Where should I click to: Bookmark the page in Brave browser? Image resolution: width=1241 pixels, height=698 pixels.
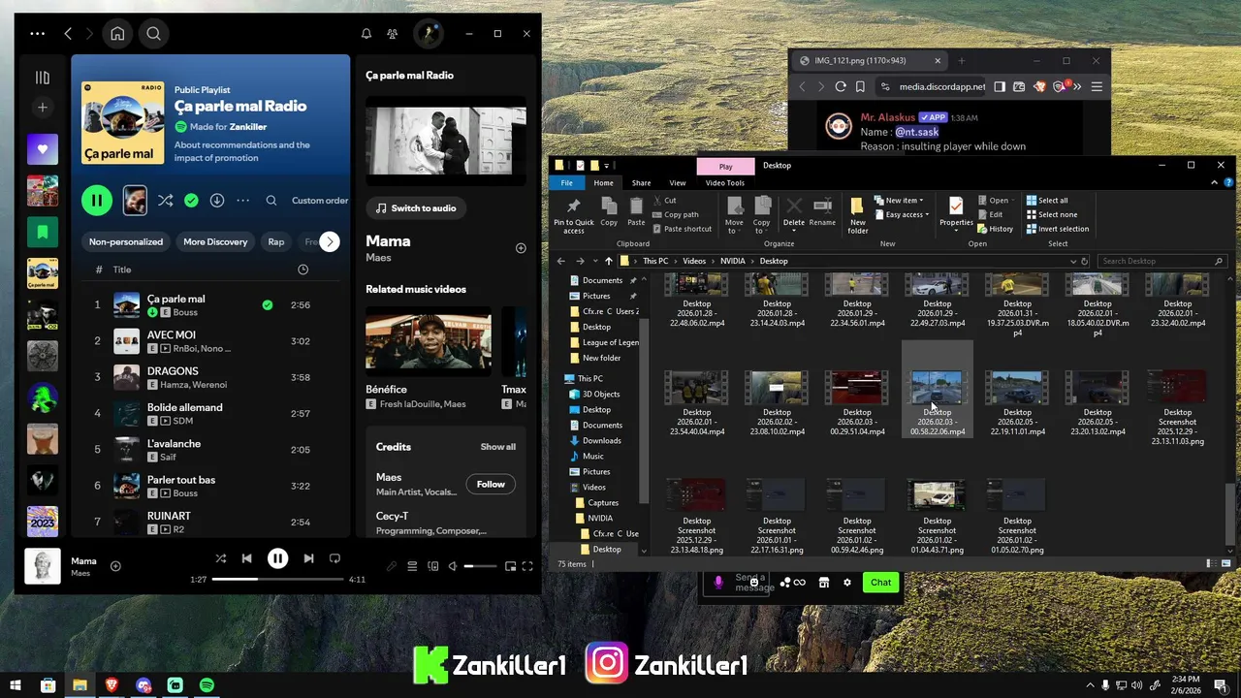point(860,86)
